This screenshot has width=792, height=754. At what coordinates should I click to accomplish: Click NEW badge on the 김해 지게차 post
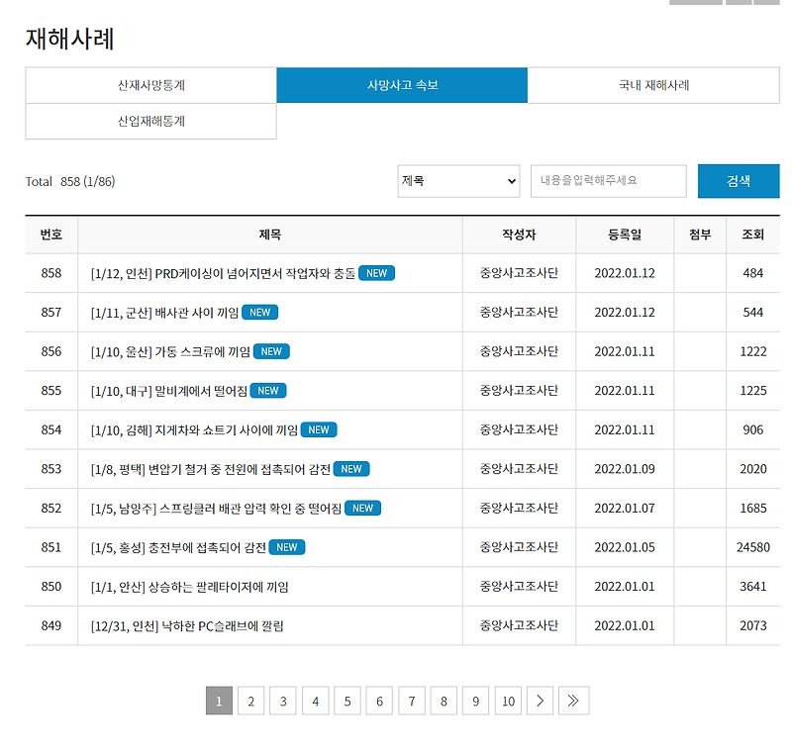[319, 429]
